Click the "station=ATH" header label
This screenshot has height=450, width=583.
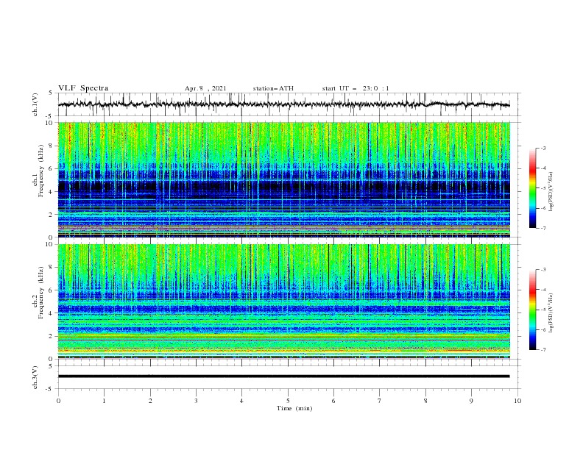273,88
